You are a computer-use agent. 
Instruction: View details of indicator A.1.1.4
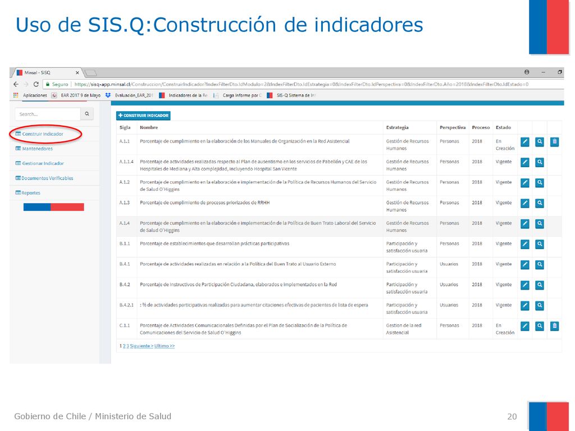pyautogui.click(x=540, y=162)
